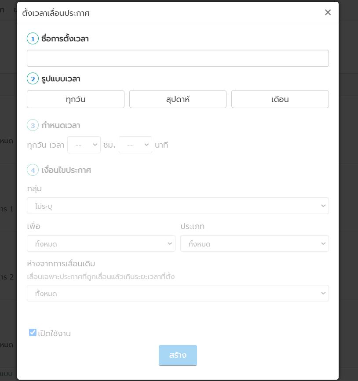Click the ตั้งเวลาเลื่อนประกาศ dialog title

click(56, 13)
